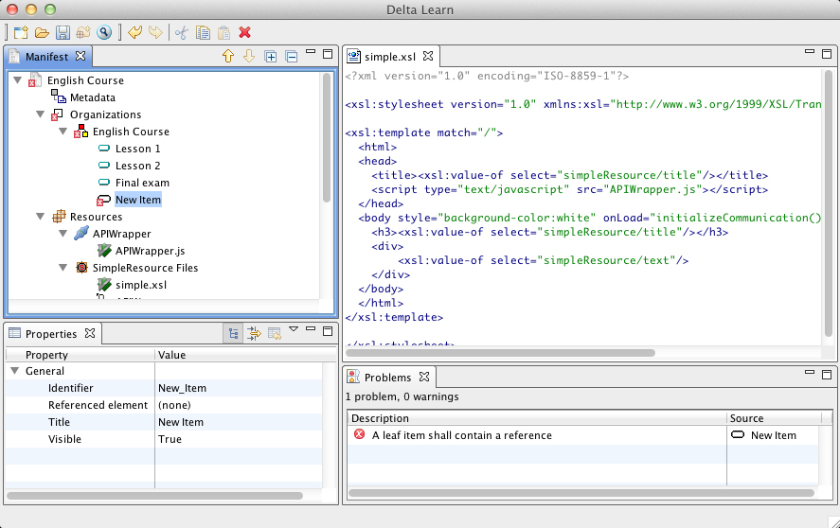Undo with the yellow back arrow

(x=135, y=33)
